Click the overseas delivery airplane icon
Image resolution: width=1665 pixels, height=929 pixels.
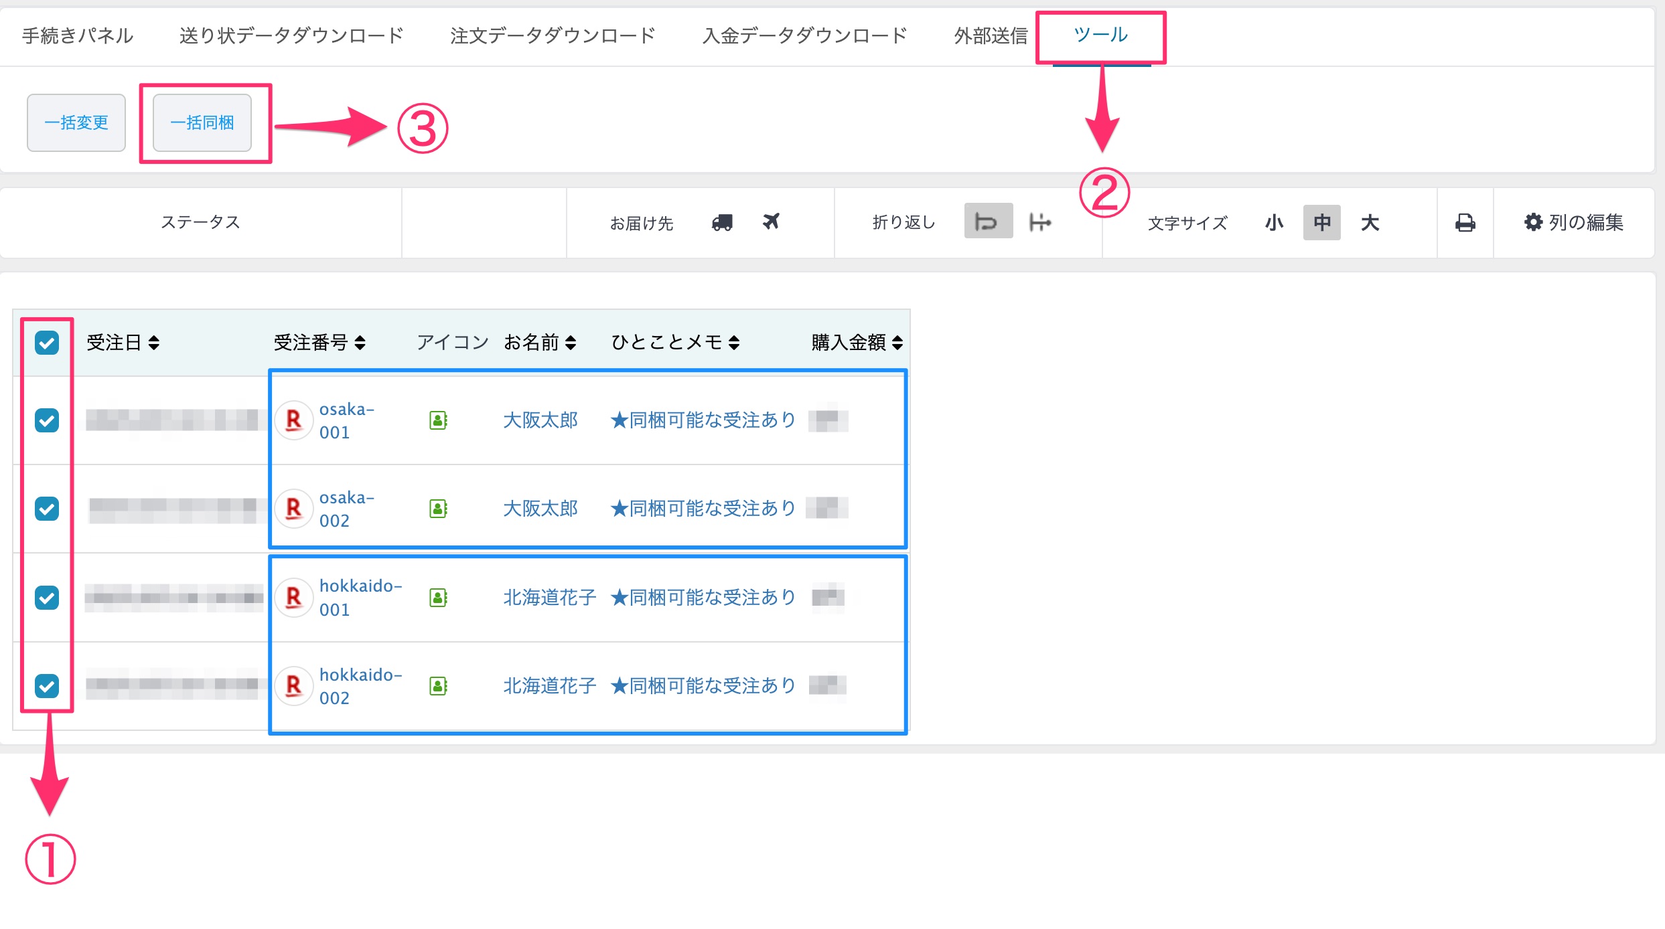[x=771, y=222]
